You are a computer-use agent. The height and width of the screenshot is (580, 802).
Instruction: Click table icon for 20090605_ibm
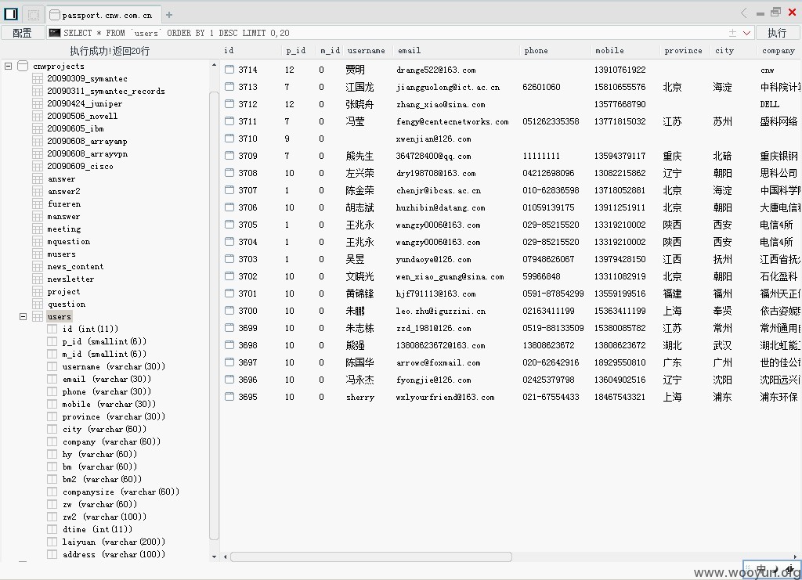click(x=38, y=129)
